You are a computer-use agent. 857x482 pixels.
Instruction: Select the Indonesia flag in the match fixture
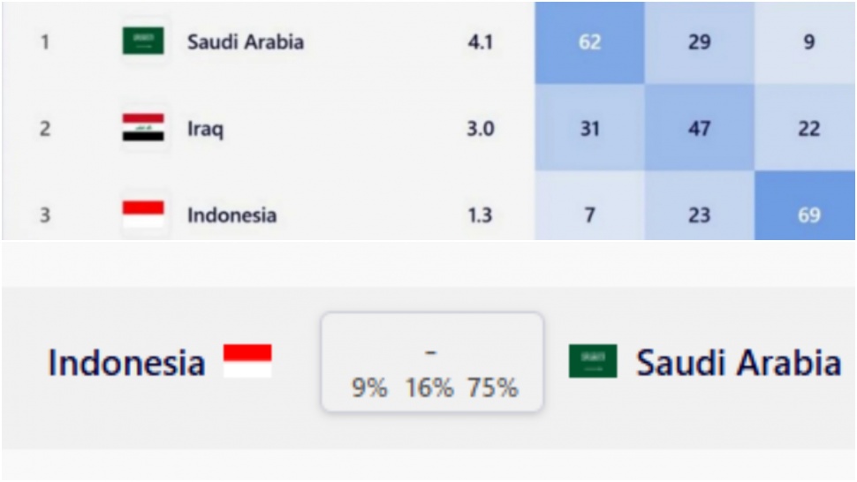[247, 362]
